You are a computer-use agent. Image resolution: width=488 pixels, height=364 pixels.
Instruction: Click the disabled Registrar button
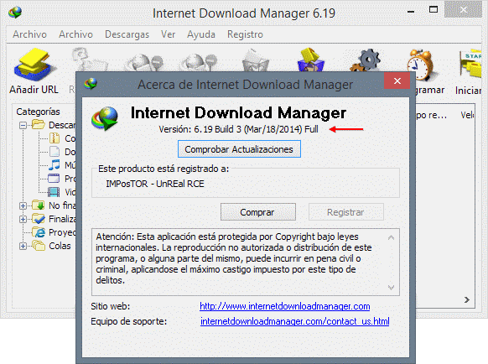pos(345,212)
